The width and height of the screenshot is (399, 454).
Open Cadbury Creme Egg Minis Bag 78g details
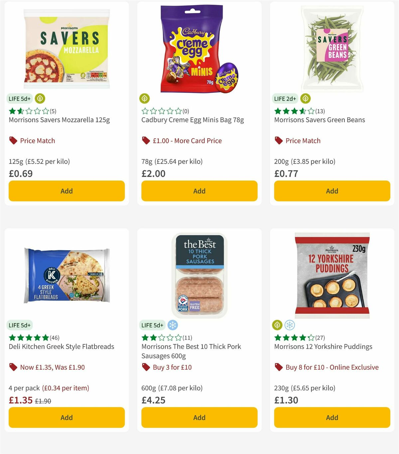[193, 120]
